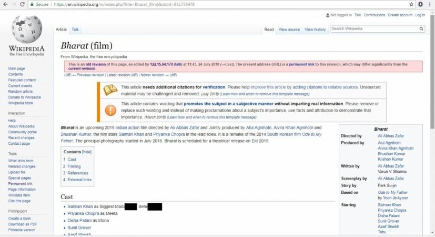Jump to References in Contents

[x=78, y=173]
